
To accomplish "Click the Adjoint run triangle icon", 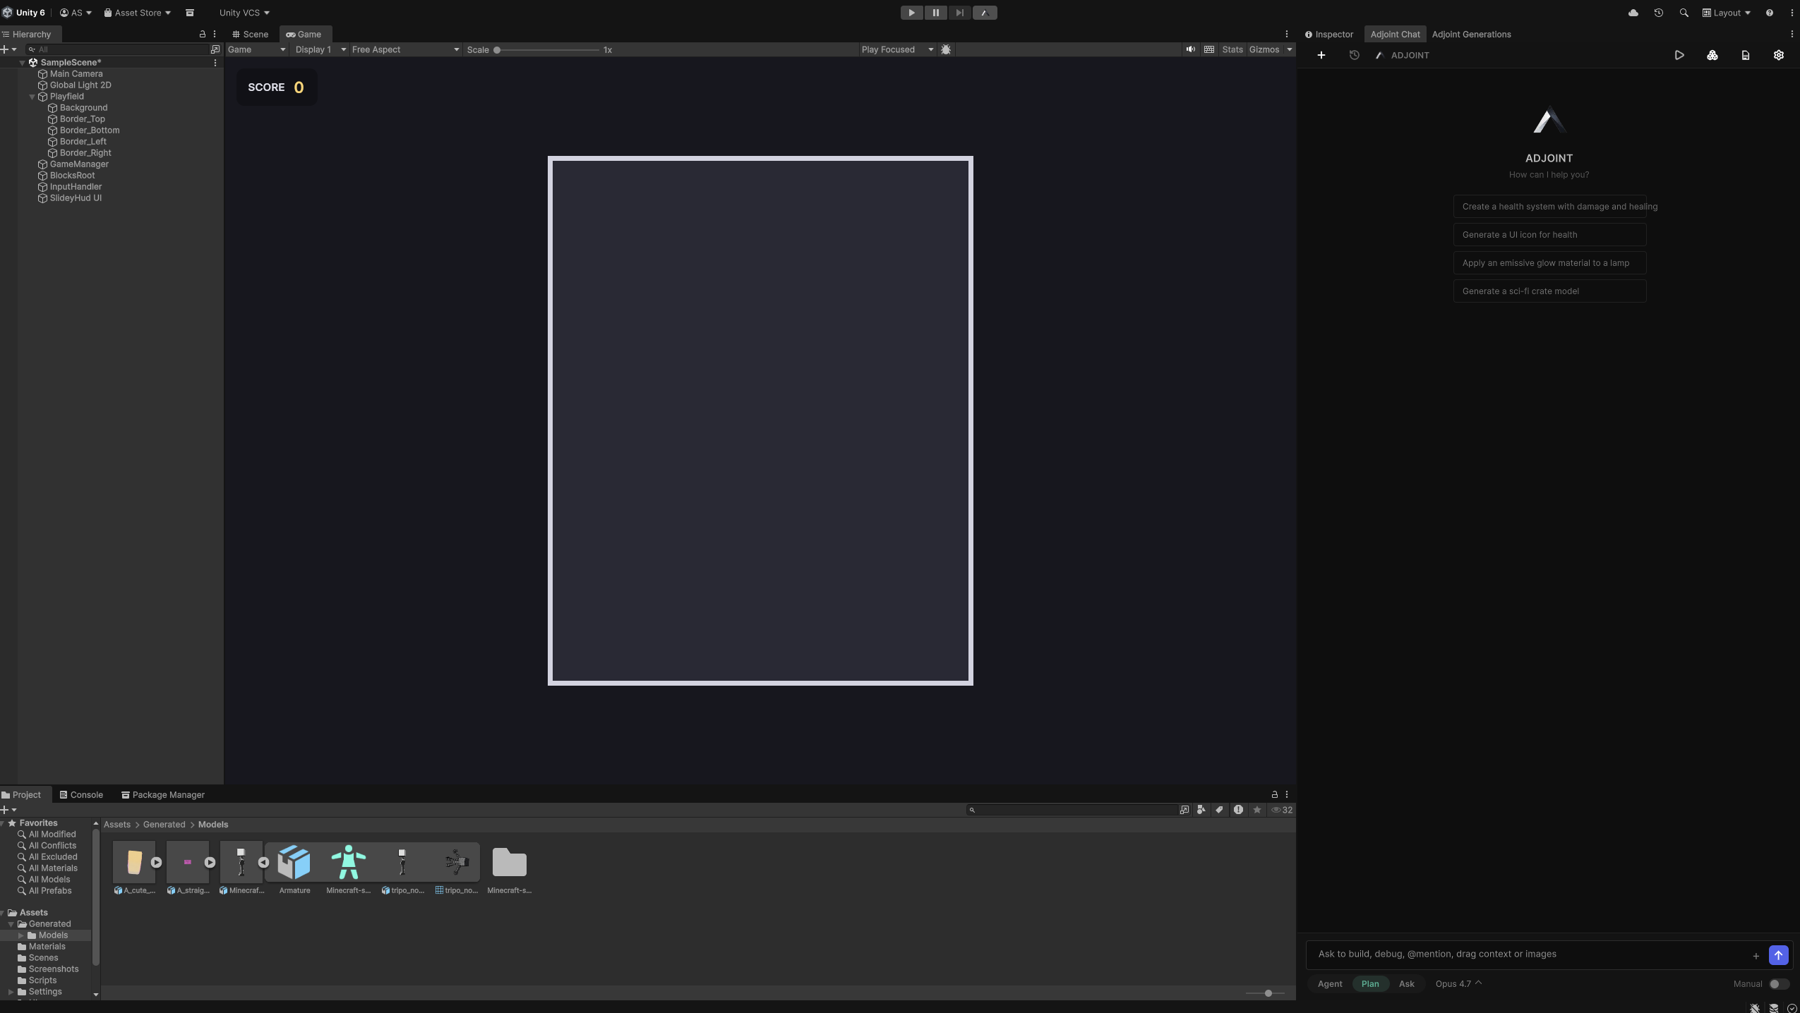I will pos(1679,55).
